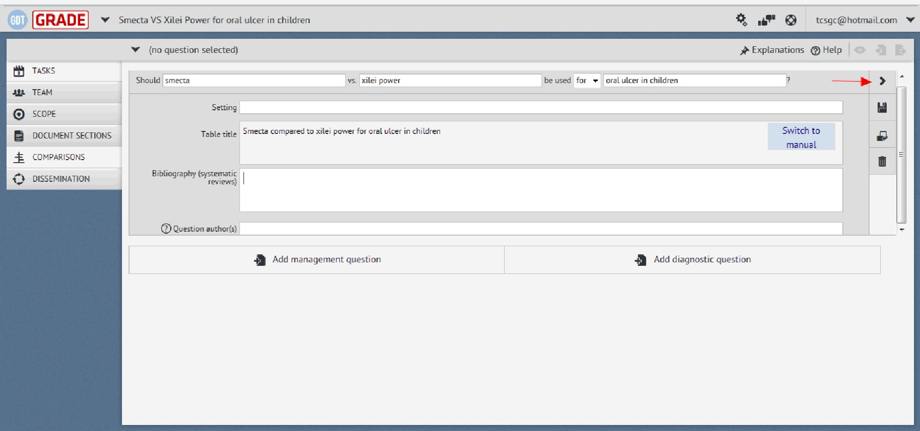Click the calendar icon beside TASKS
Image resolution: width=920 pixels, height=431 pixels.
click(19, 71)
